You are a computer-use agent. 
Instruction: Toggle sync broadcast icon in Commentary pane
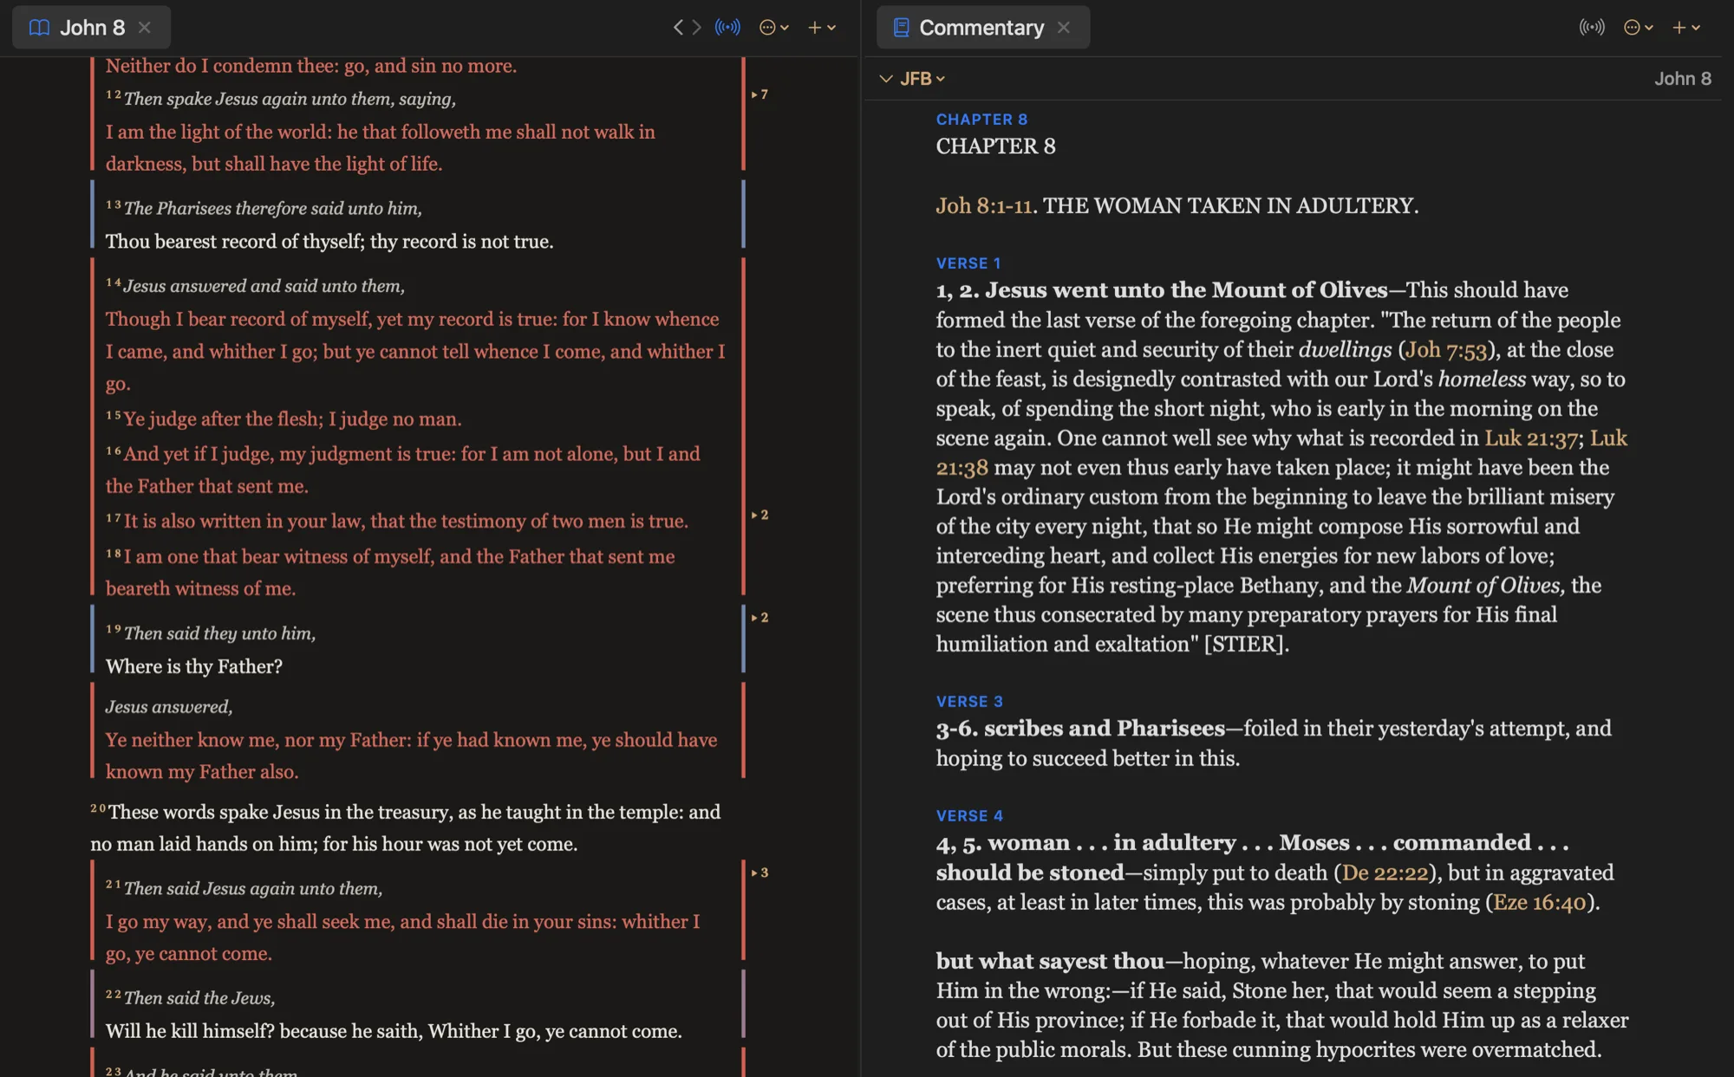(x=1592, y=28)
